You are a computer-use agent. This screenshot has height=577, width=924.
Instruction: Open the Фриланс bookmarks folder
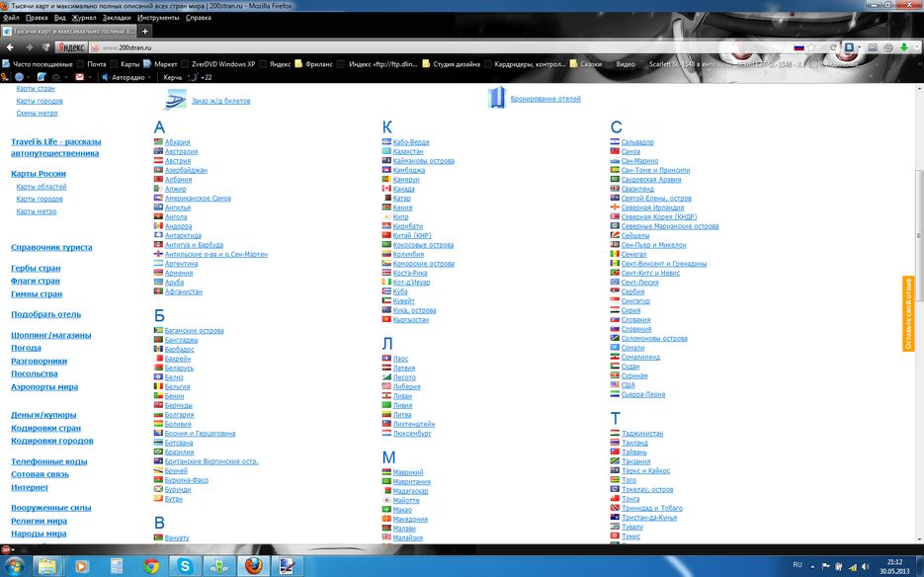[313, 64]
